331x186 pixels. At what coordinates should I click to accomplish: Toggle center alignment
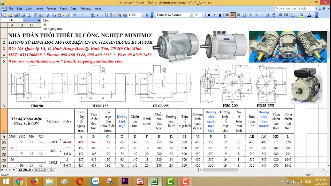coord(233,15)
